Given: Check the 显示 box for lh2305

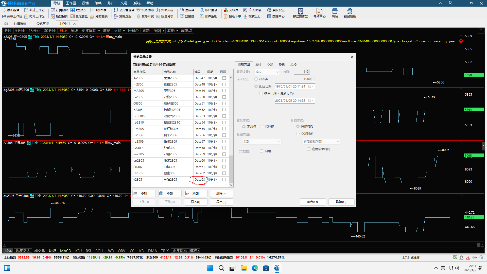Looking at the screenshot, I should point(224,78).
